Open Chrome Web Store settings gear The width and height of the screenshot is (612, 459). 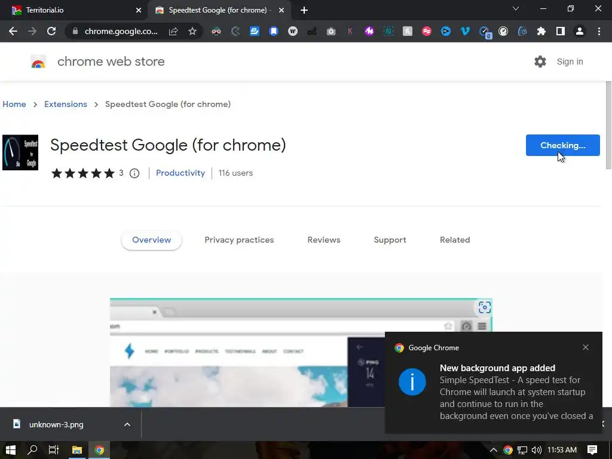(x=540, y=62)
